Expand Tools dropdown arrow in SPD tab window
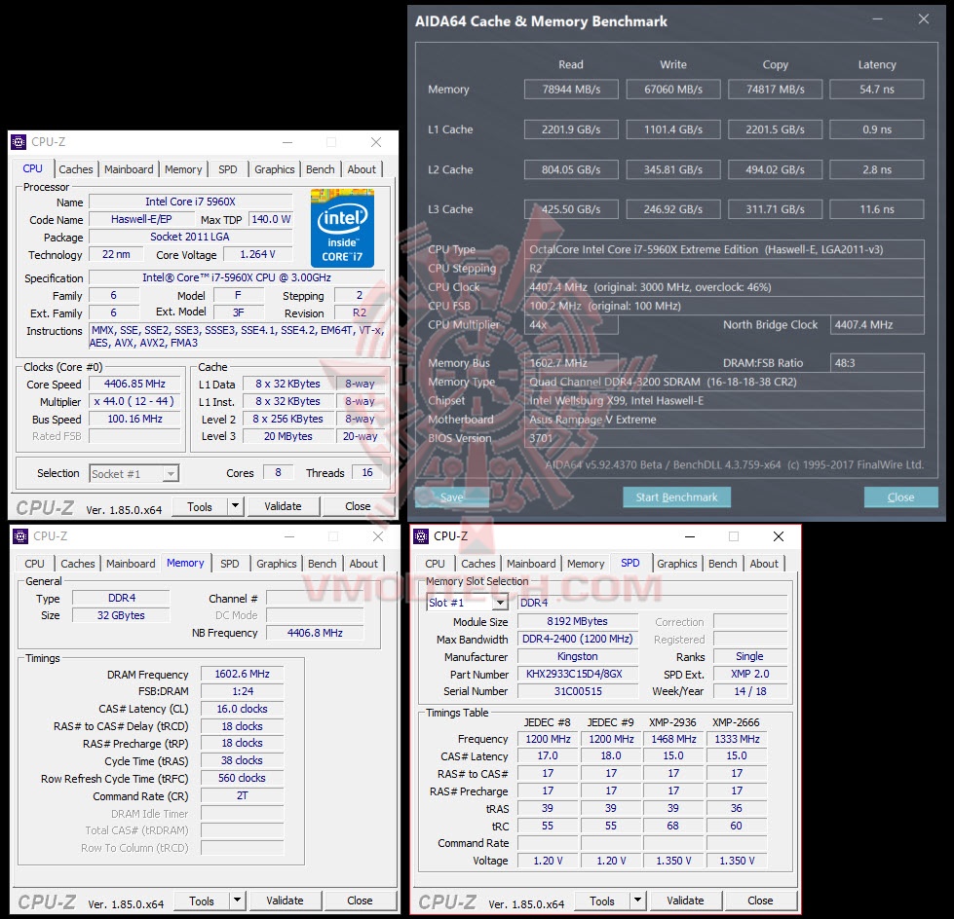This screenshot has width=954, height=919. click(637, 901)
